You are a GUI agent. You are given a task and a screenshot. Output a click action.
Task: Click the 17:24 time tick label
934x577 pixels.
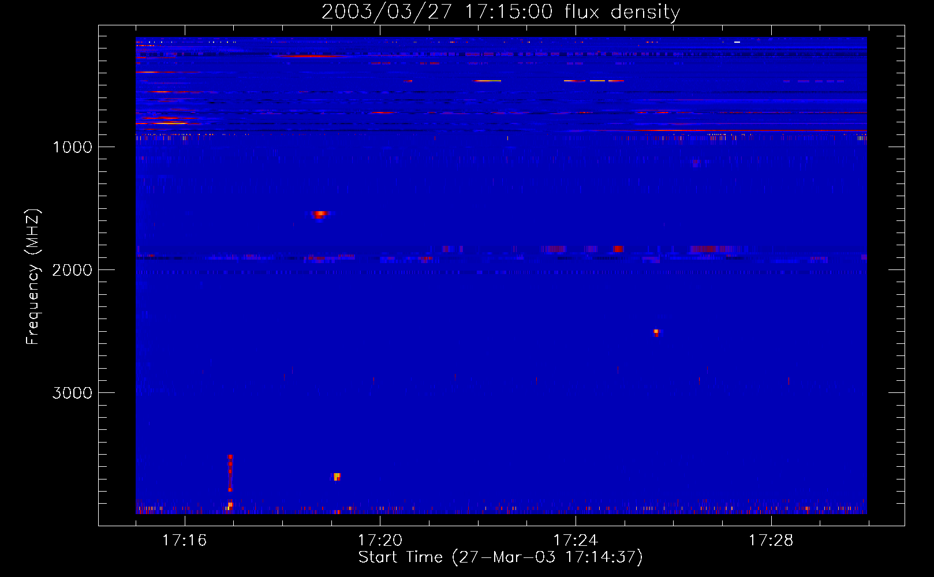(576, 541)
